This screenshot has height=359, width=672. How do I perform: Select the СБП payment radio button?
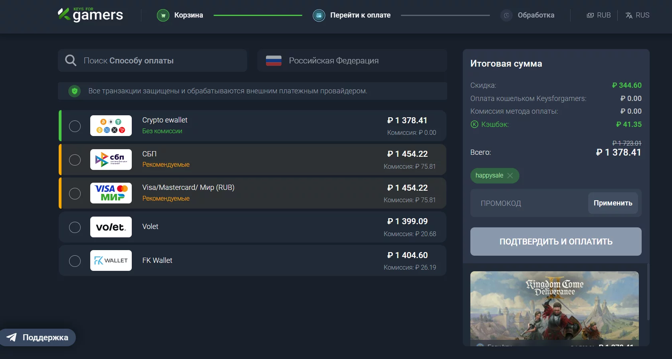[x=75, y=160]
